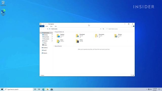Refresh the Quick access view
The height and width of the screenshot is (91, 162).
tap(103, 29)
